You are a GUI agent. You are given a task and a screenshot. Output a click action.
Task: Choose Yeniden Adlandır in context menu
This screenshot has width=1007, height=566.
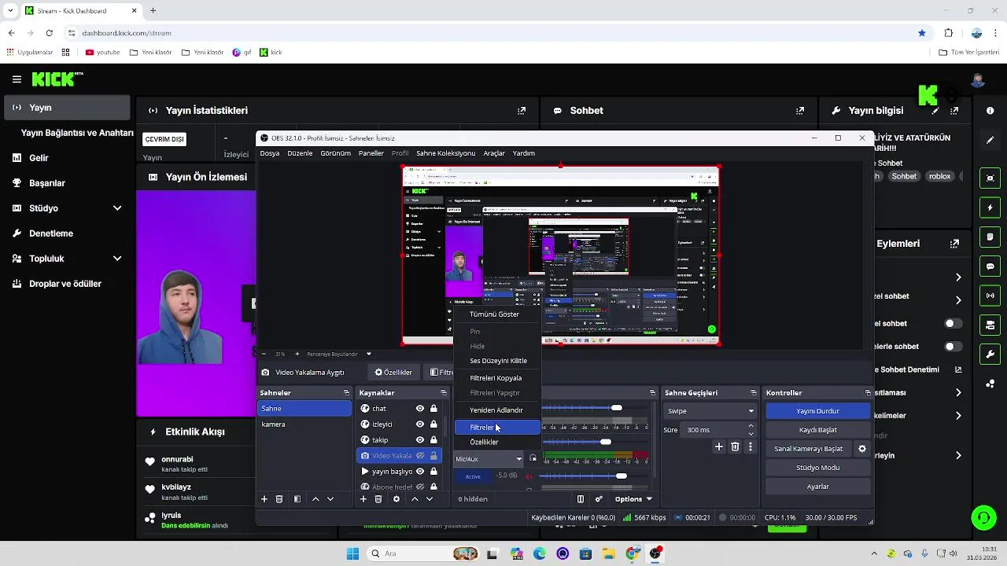click(497, 410)
